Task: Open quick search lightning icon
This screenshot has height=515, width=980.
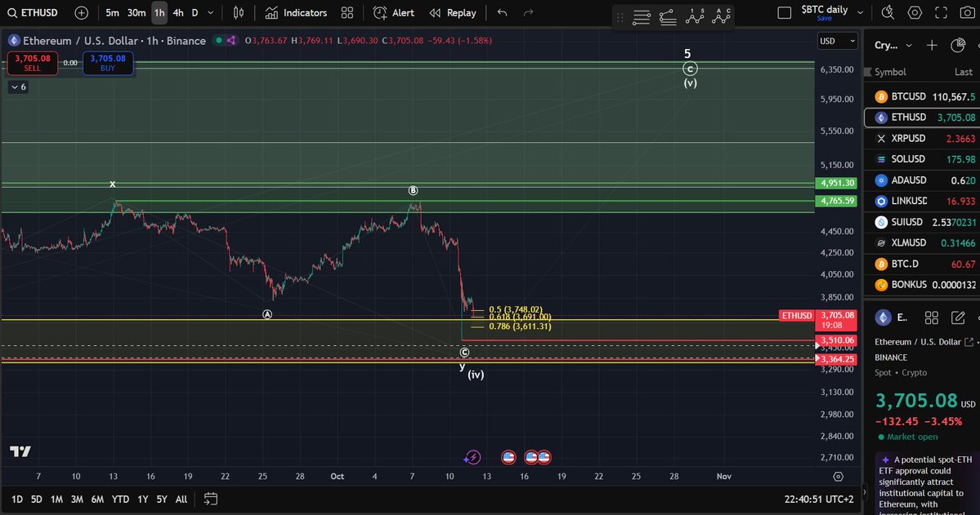Action: coord(888,12)
